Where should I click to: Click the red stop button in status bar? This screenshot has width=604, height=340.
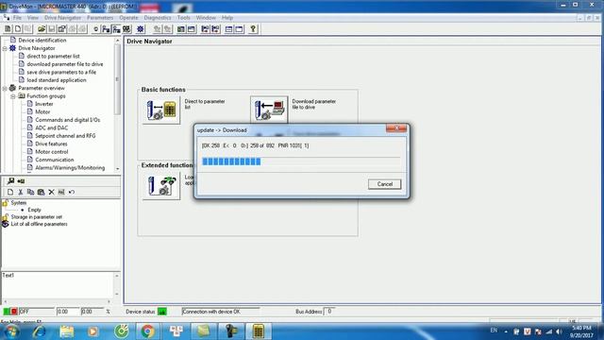pyautogui.click(x=14, y=311)
